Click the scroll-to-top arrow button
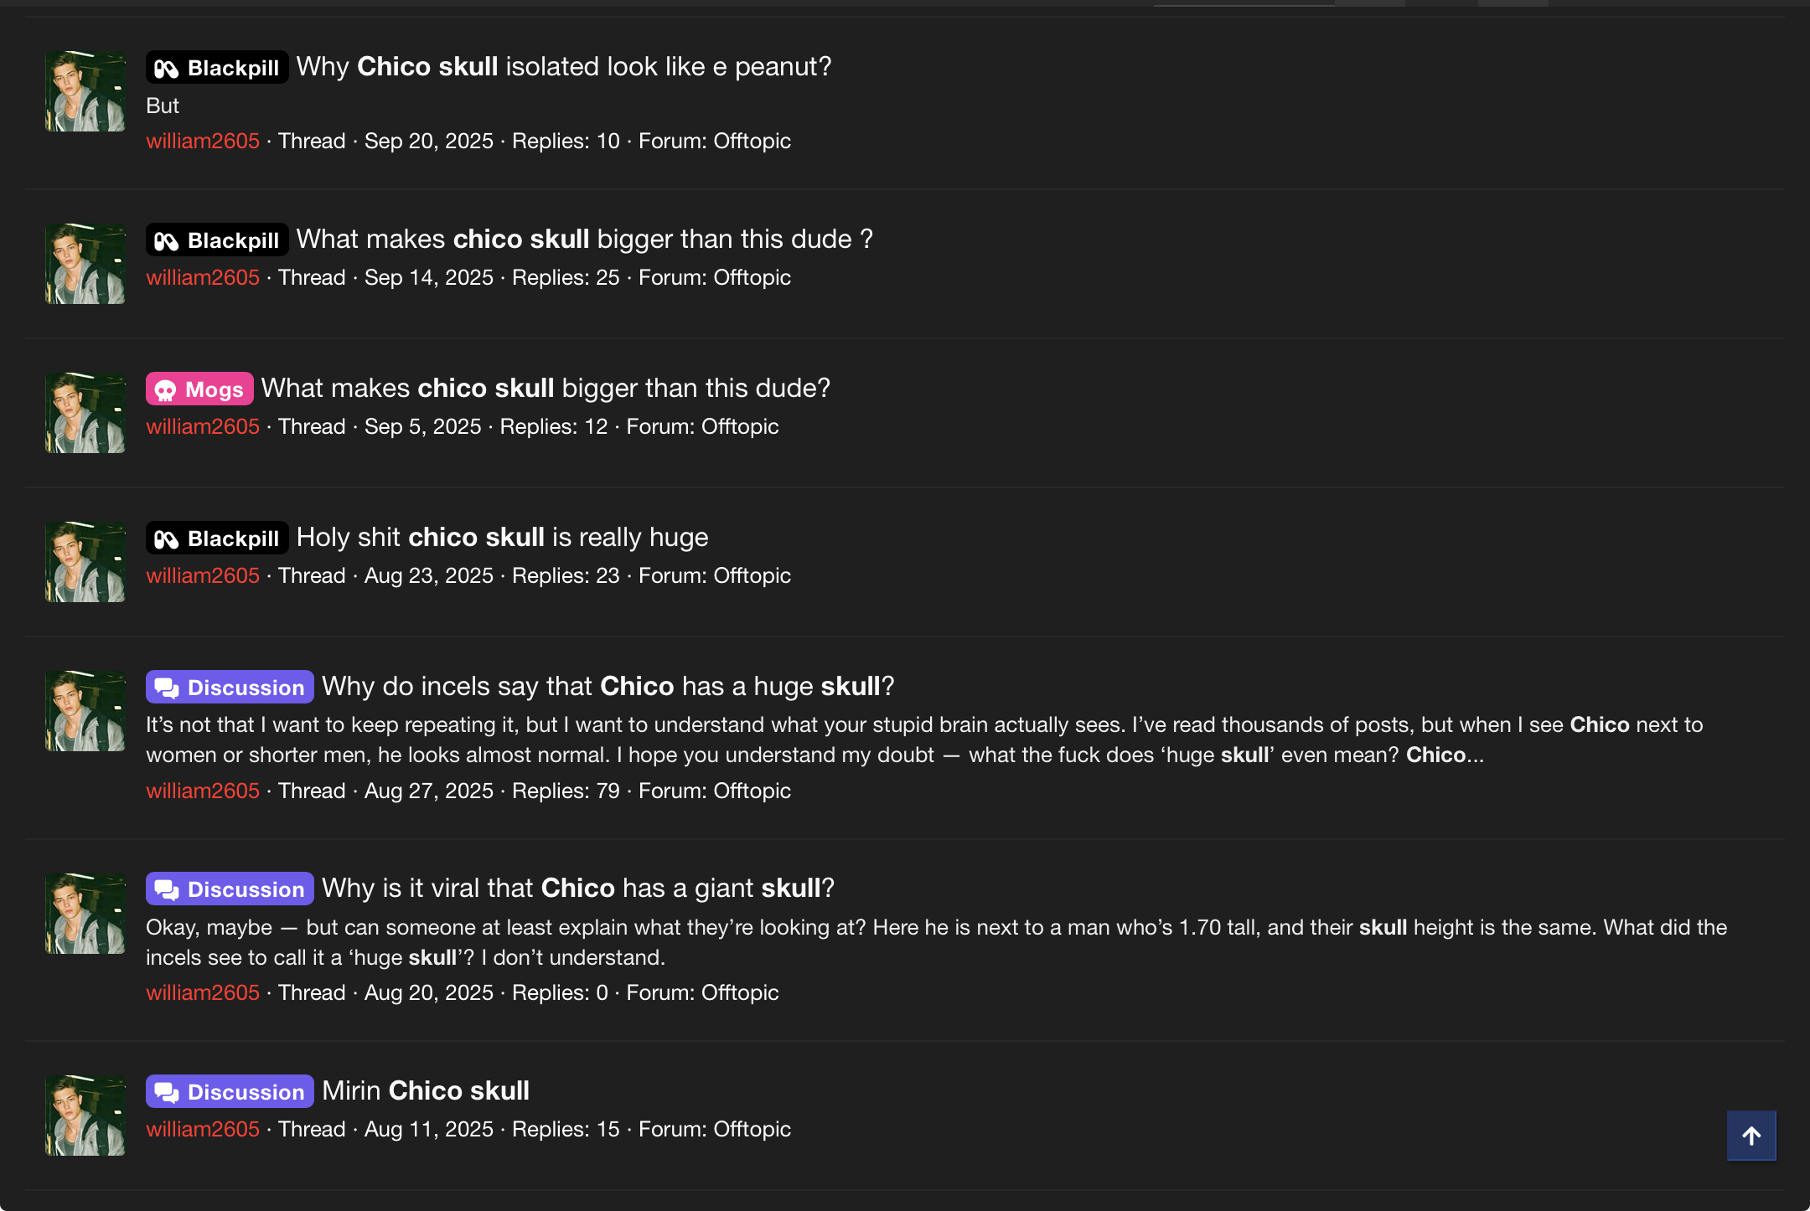 pos(1751,1136)
